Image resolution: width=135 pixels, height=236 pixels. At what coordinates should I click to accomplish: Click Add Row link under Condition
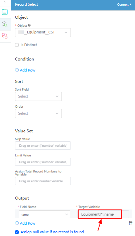tap(27, 70)
